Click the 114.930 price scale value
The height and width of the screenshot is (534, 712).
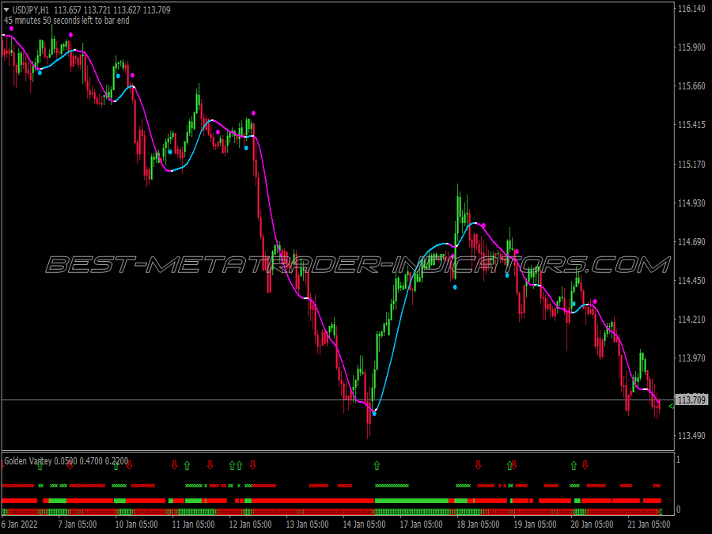tap(691, 203)
